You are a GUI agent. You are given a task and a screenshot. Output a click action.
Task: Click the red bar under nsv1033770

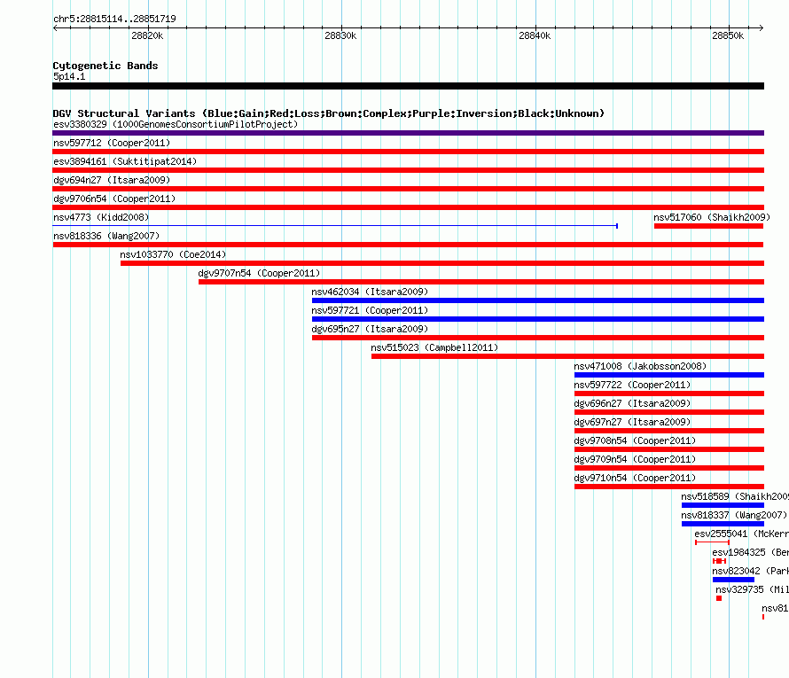[442, 263]
